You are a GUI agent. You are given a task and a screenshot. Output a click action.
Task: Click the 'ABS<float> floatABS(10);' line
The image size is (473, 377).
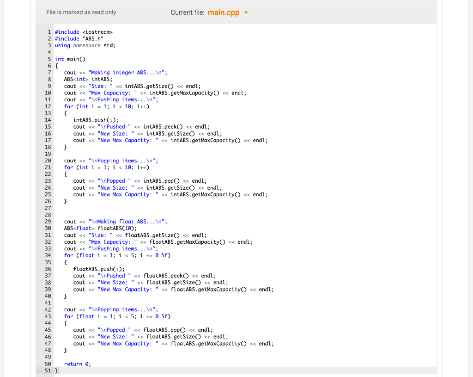tap(100, 229)
